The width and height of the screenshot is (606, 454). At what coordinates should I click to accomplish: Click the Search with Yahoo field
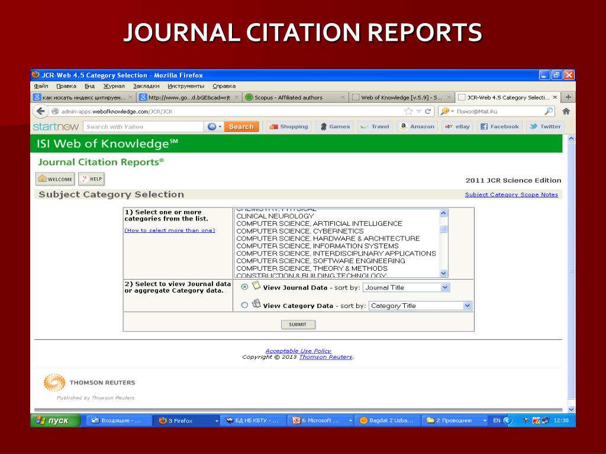[143, 127]
